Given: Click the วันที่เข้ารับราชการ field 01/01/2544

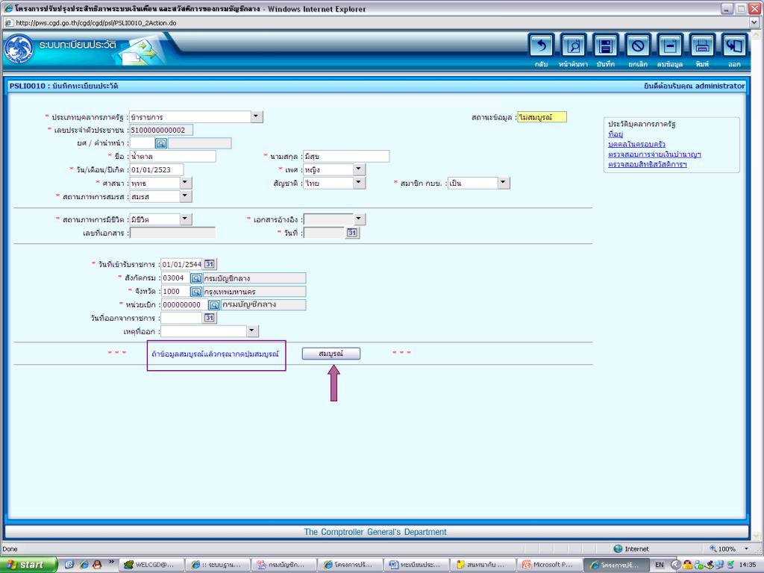Looking at the screenshot, I should click(181, 264).
